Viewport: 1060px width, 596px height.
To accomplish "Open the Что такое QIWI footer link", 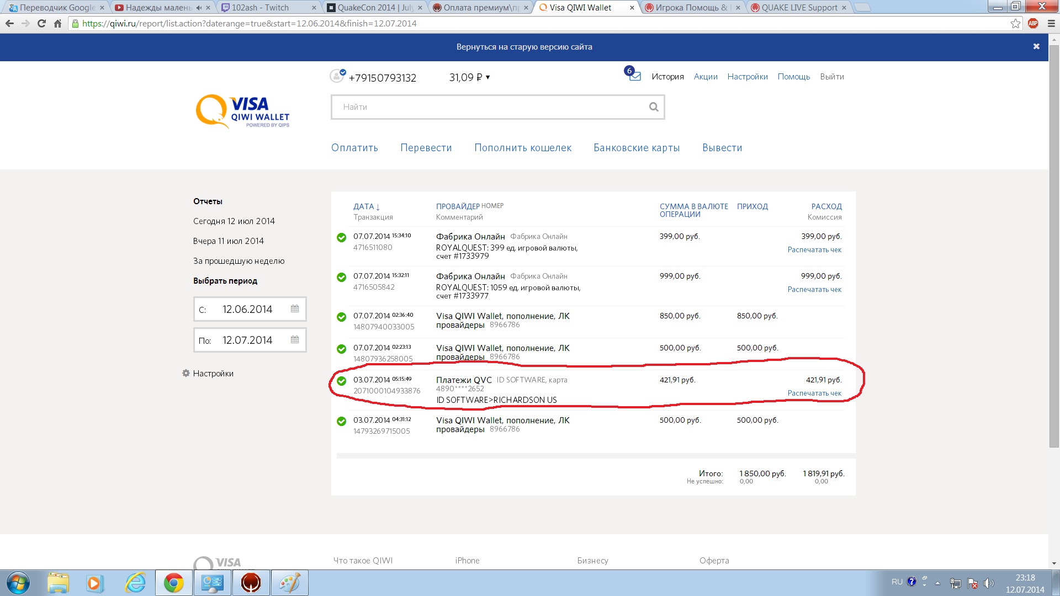I will (363, 561).
